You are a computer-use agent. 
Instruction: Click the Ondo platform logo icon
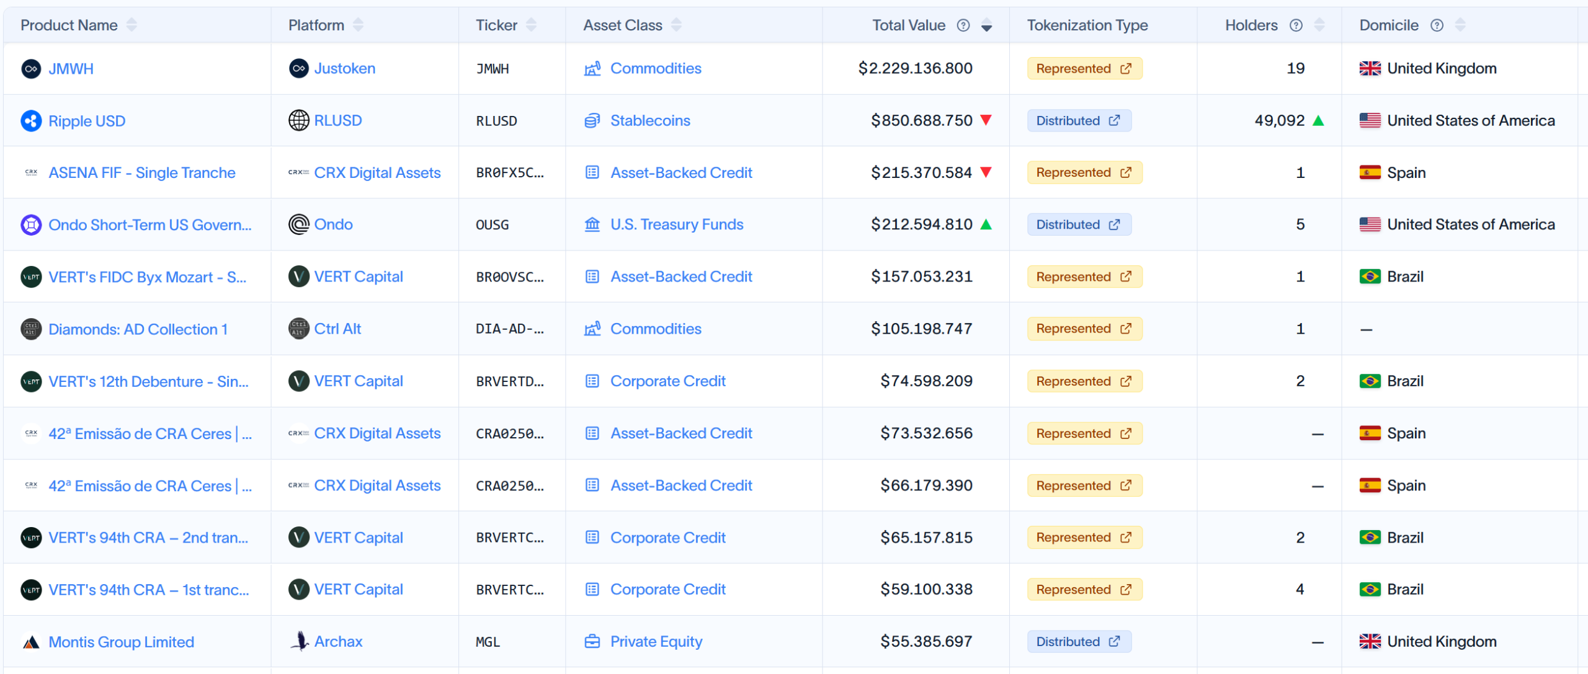pyautogui.click(x=299, y=224)
